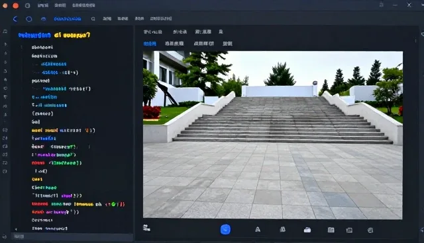Click the bottommost icon in the left sidebar
Image resolution: width=424 pixels, height=243 pixels.
point(5,237)
